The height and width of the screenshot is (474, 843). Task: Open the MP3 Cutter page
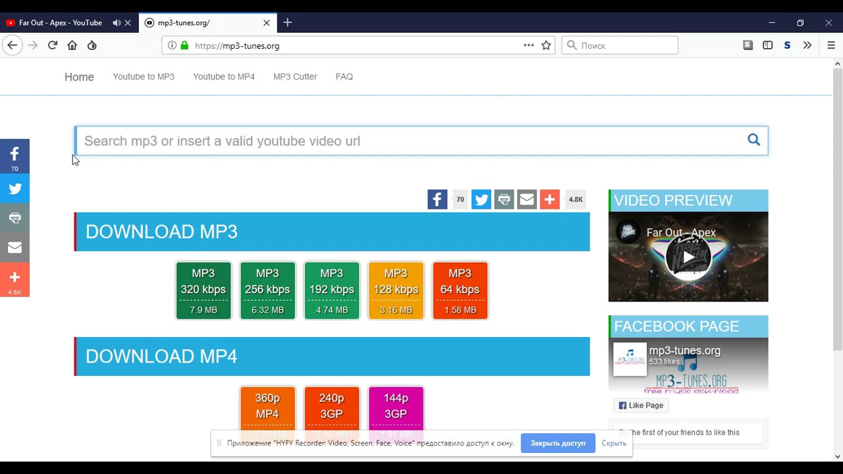coord(295,76)
